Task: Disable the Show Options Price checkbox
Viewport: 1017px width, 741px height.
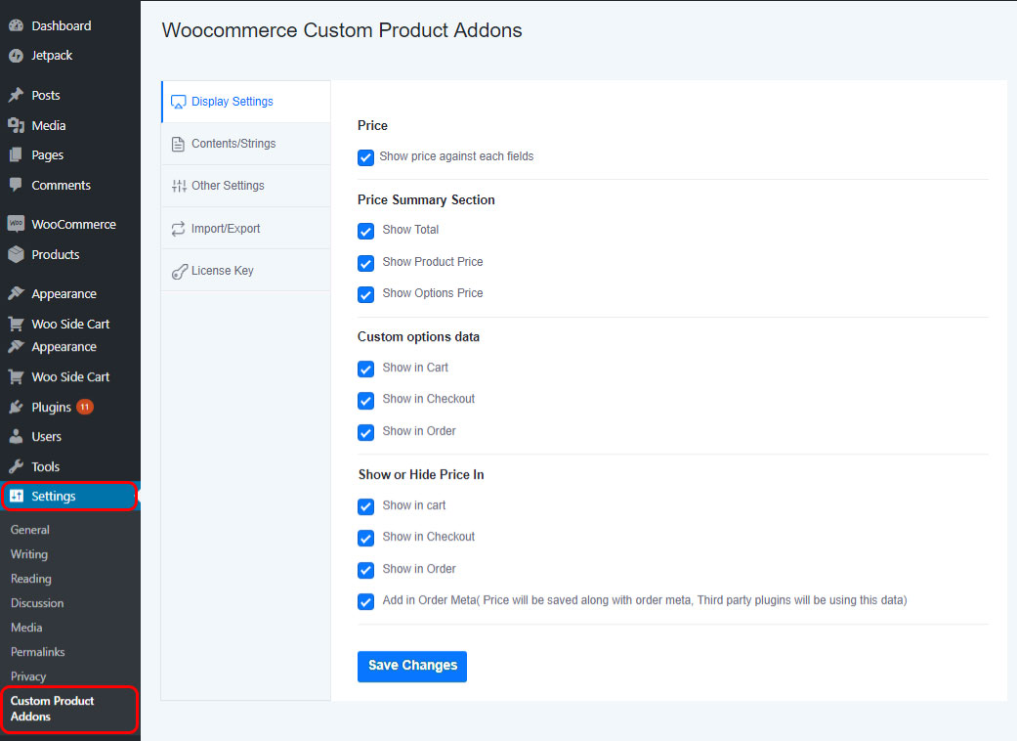Action: click(365, 294)
